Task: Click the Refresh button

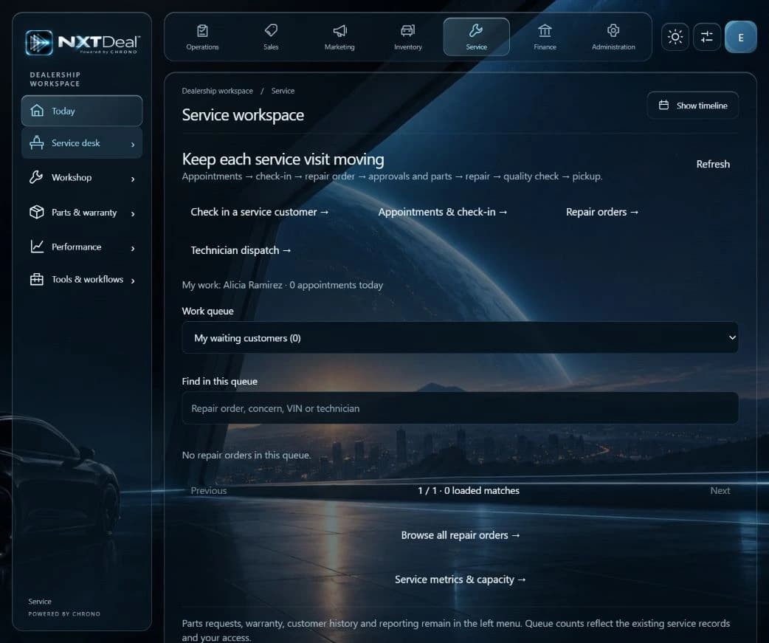Action: 713,164
